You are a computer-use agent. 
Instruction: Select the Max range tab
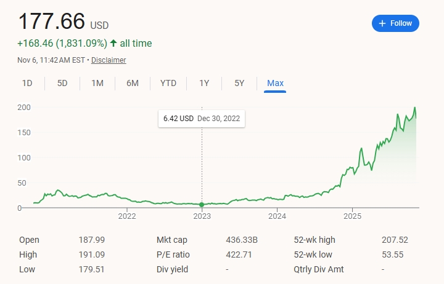tap(275, 83)
